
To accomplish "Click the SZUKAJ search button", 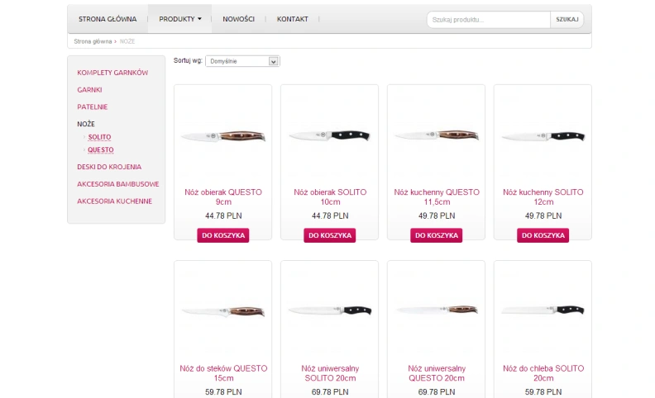I will pyautogui.click(x=567, y=20).
